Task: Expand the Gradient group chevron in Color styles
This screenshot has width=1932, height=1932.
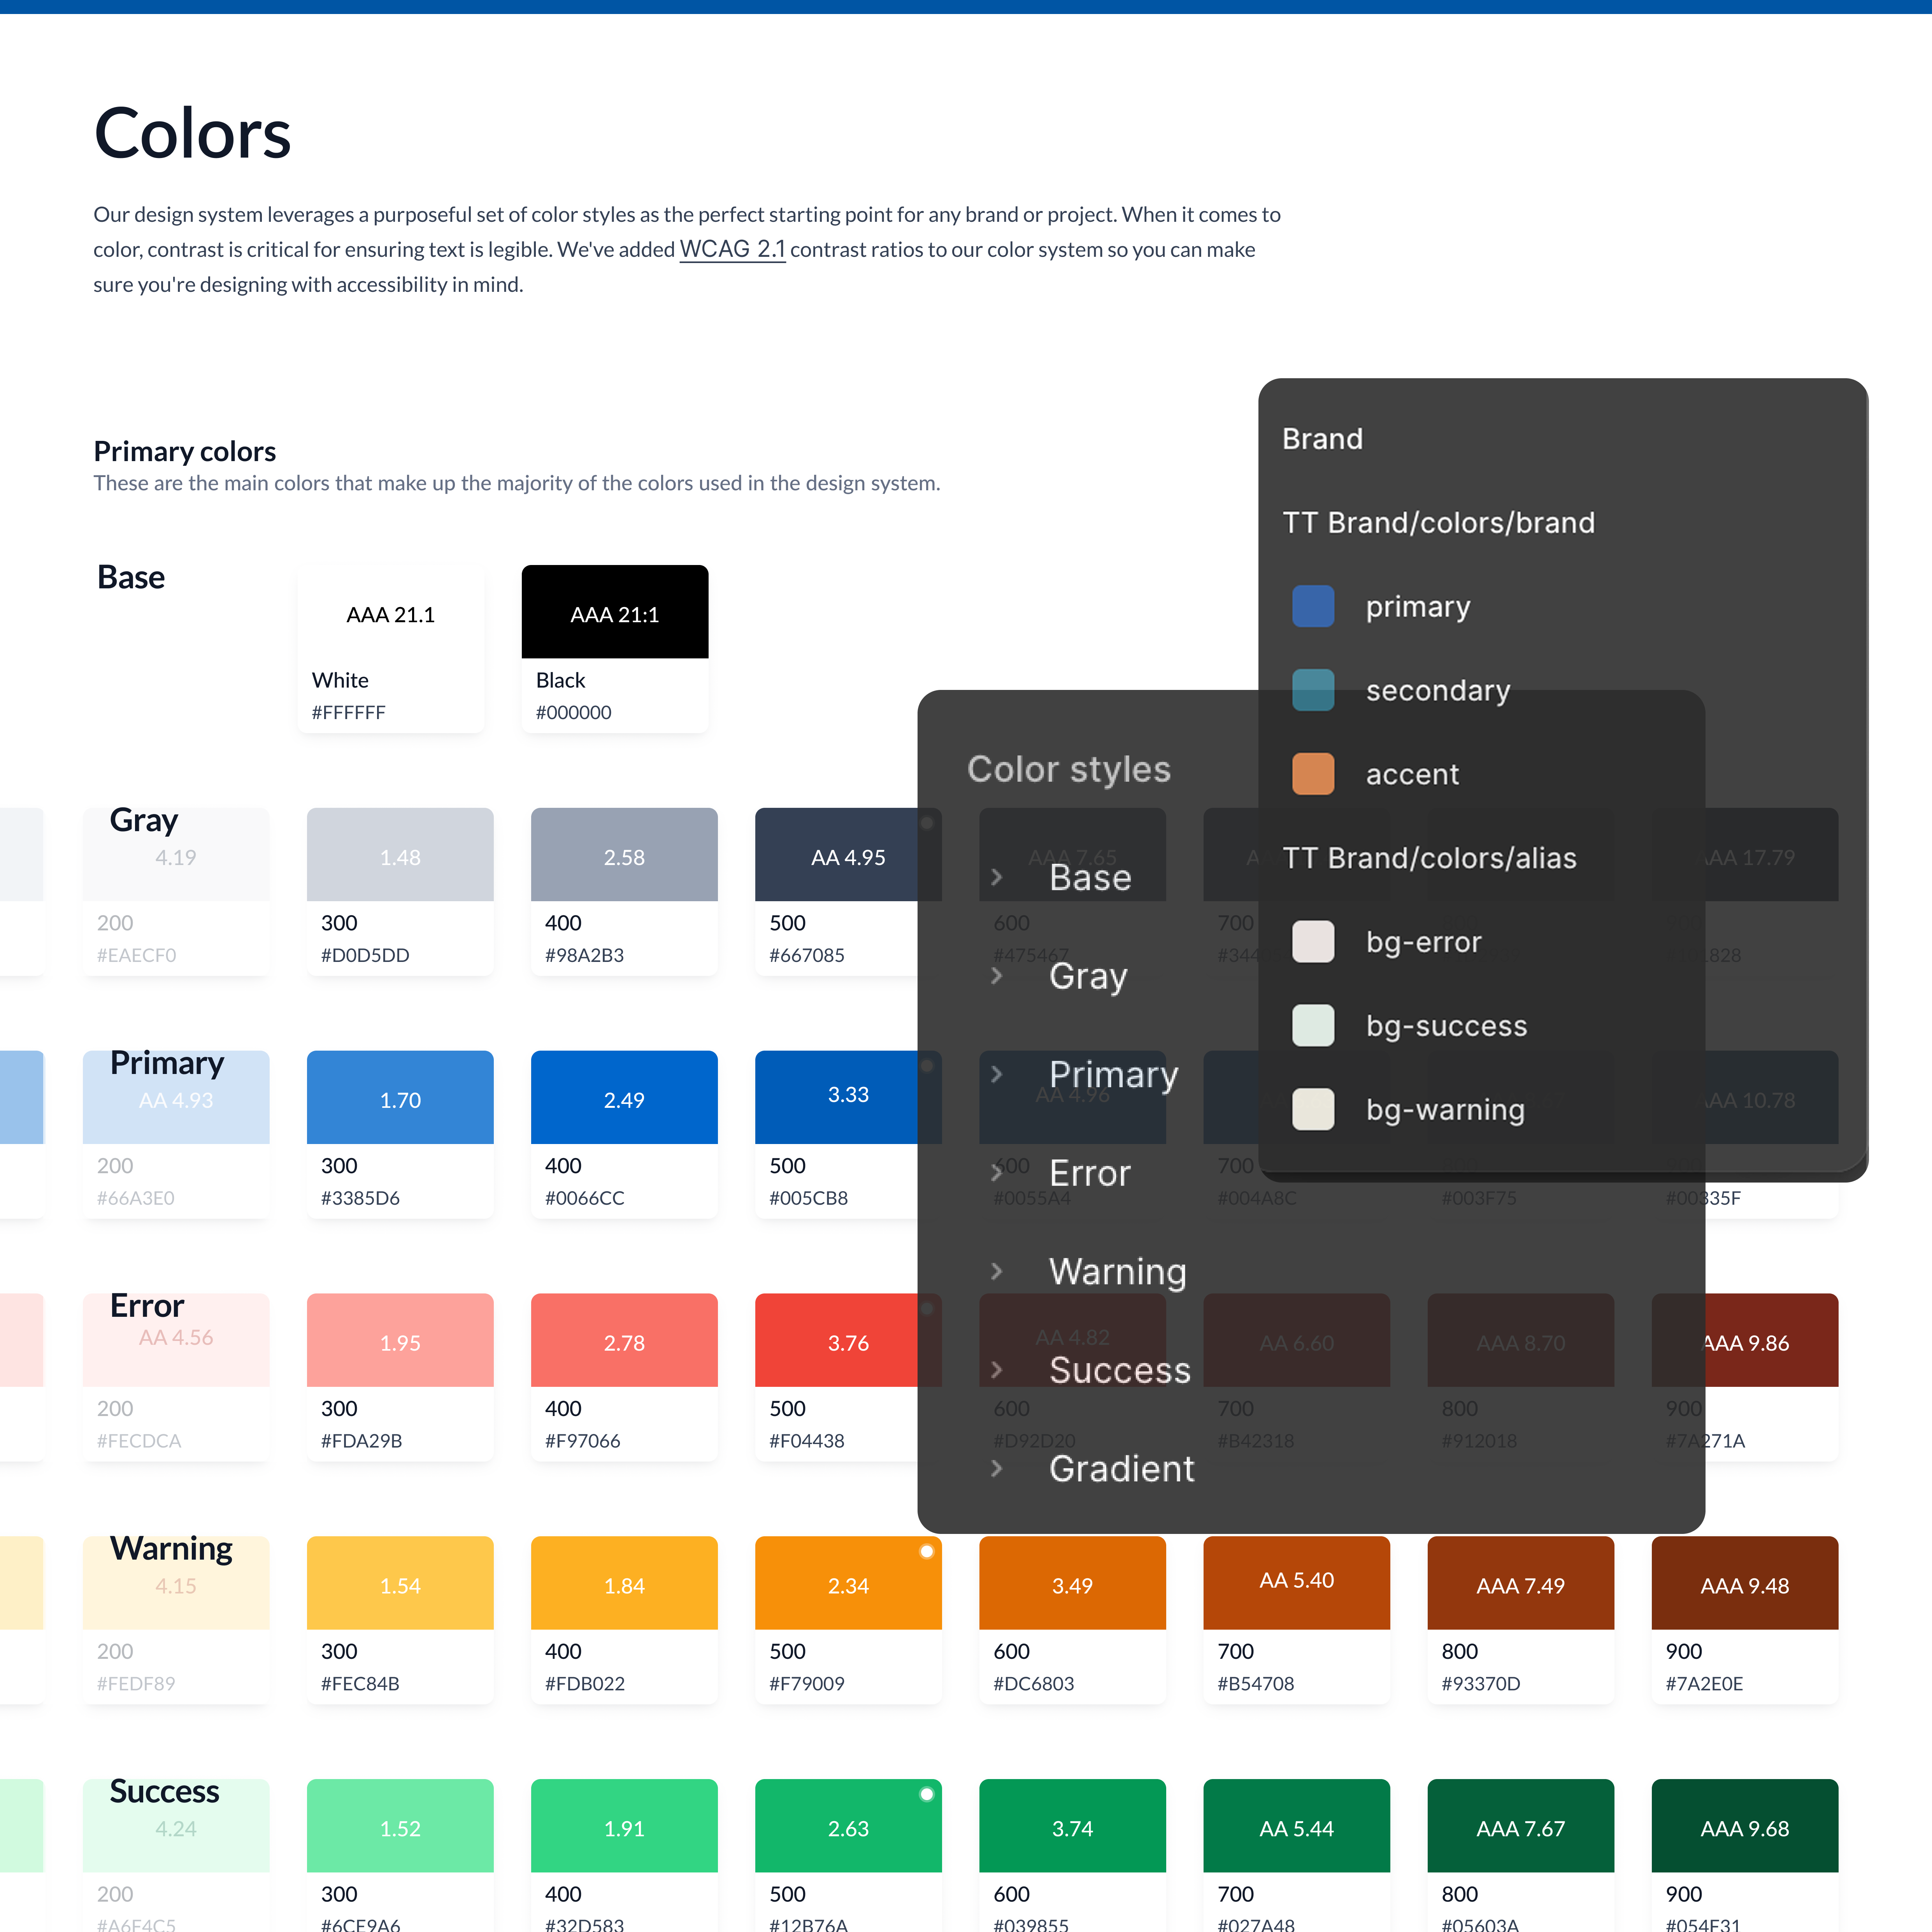Action: point(996,1468)
